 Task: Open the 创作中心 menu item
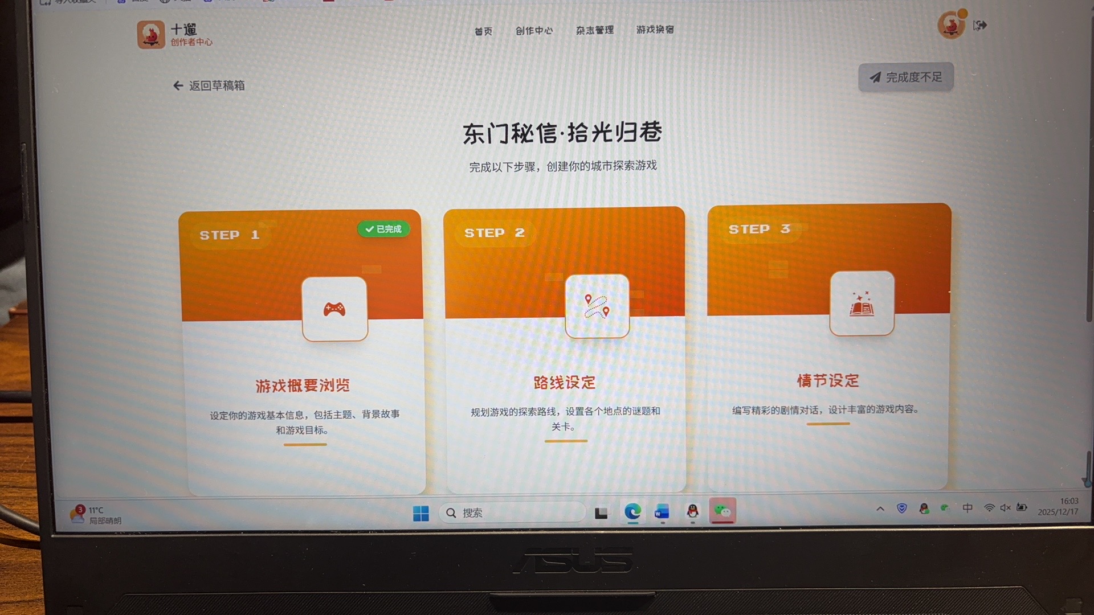point(534,31)
